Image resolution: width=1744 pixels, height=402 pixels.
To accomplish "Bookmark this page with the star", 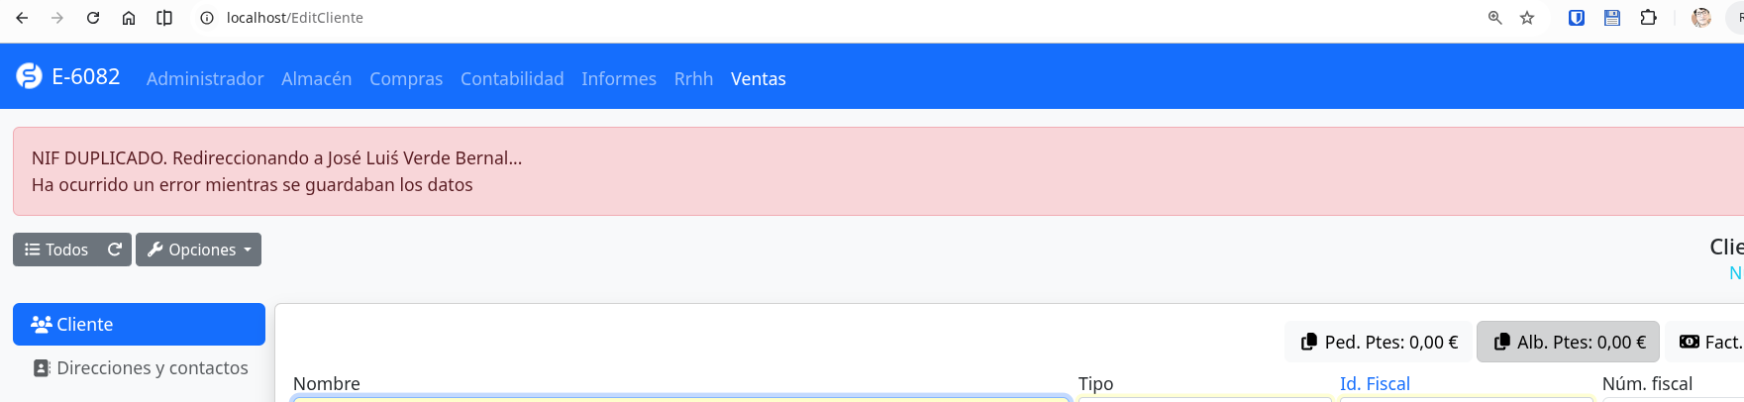I will click(x=1527, y=18).
